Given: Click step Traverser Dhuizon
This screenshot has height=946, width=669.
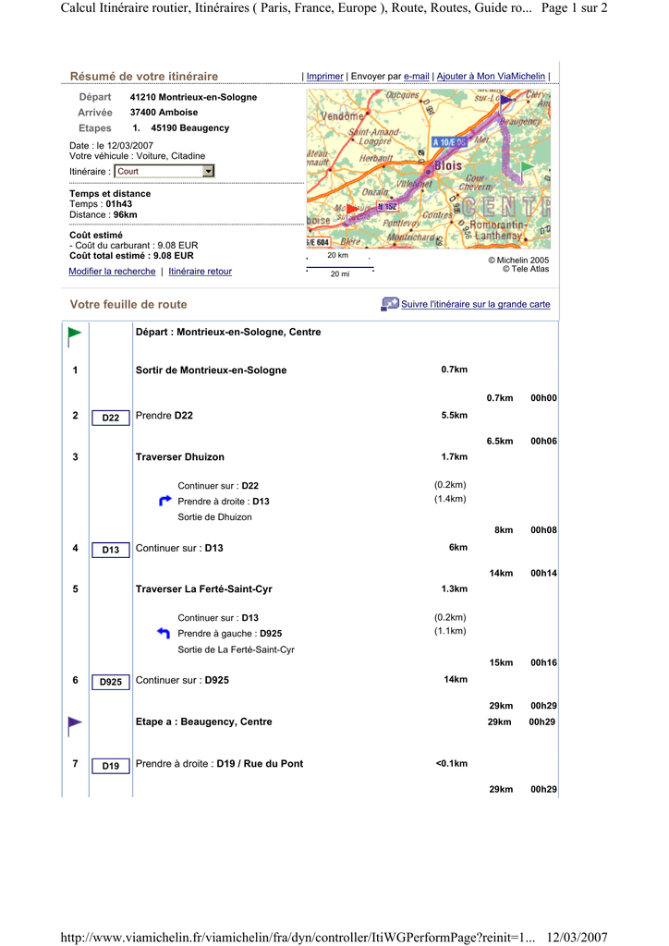Looking at the screenshot, I should pyautogui.click(x=180, y=456).
